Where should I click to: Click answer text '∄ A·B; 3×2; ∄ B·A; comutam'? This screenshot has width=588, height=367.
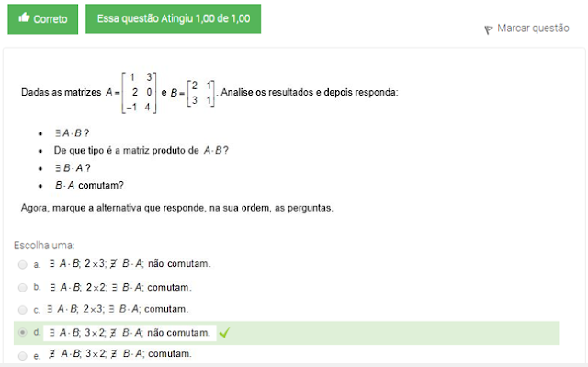pyautogui.click(x=120, y=354)
